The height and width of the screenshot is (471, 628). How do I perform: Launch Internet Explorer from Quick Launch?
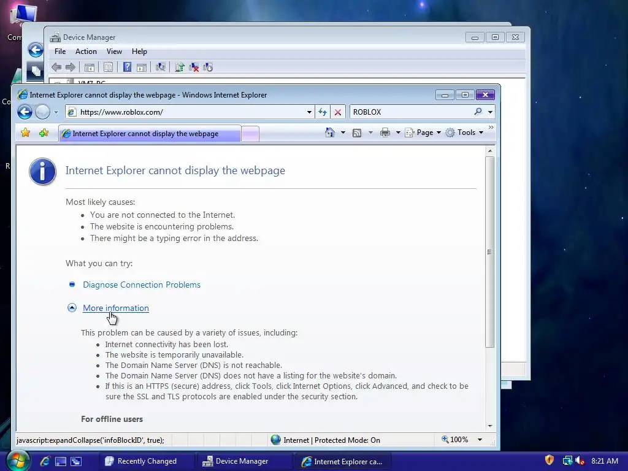coord(45,461)
